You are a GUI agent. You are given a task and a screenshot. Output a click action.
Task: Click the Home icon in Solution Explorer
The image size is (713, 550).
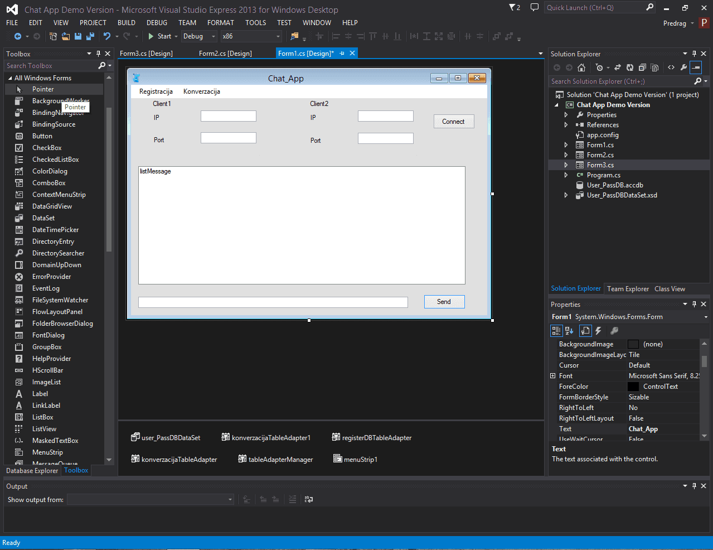pos(581,67)
